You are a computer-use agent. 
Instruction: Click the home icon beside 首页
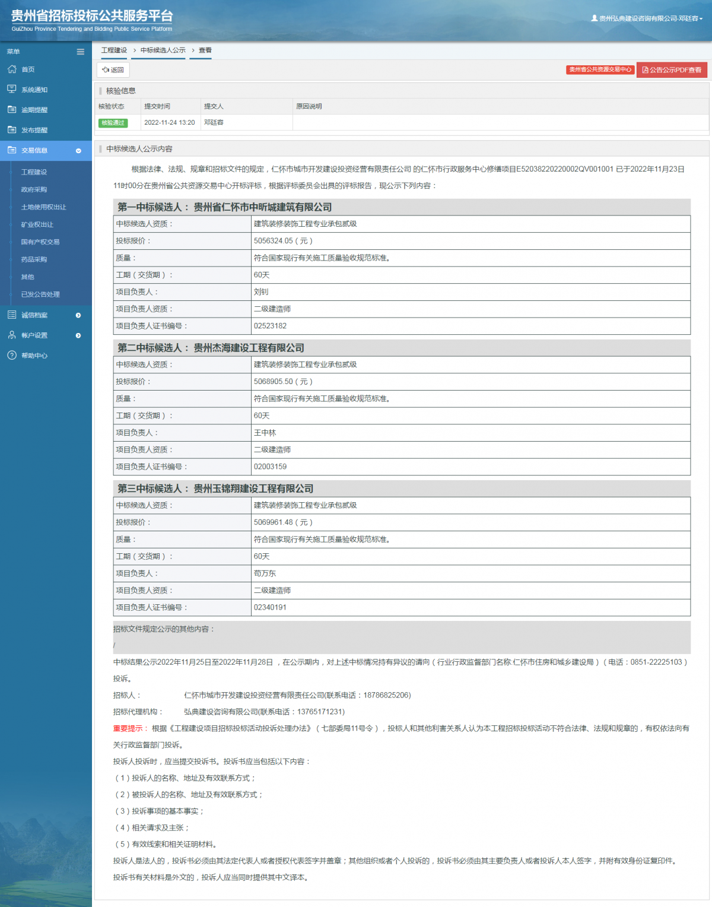[x=12, y=69]
